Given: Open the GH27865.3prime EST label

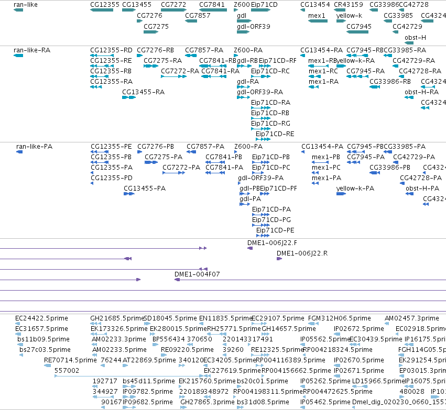Looking at the screenshot, I should pyautogui.click(x=208, y=402).
